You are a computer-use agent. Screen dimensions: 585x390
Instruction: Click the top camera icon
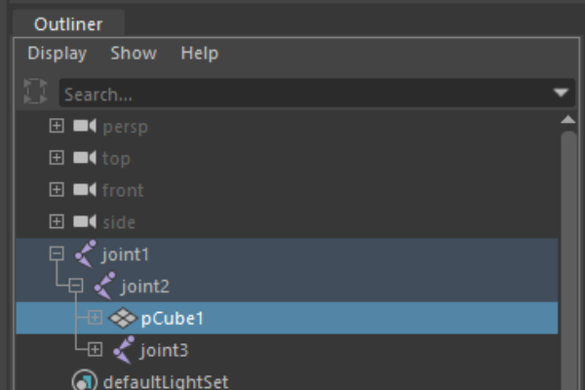tap(84, 158)
